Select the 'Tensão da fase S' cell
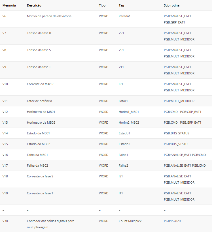This screenshot has height=232, width=212. click(39, 50)
